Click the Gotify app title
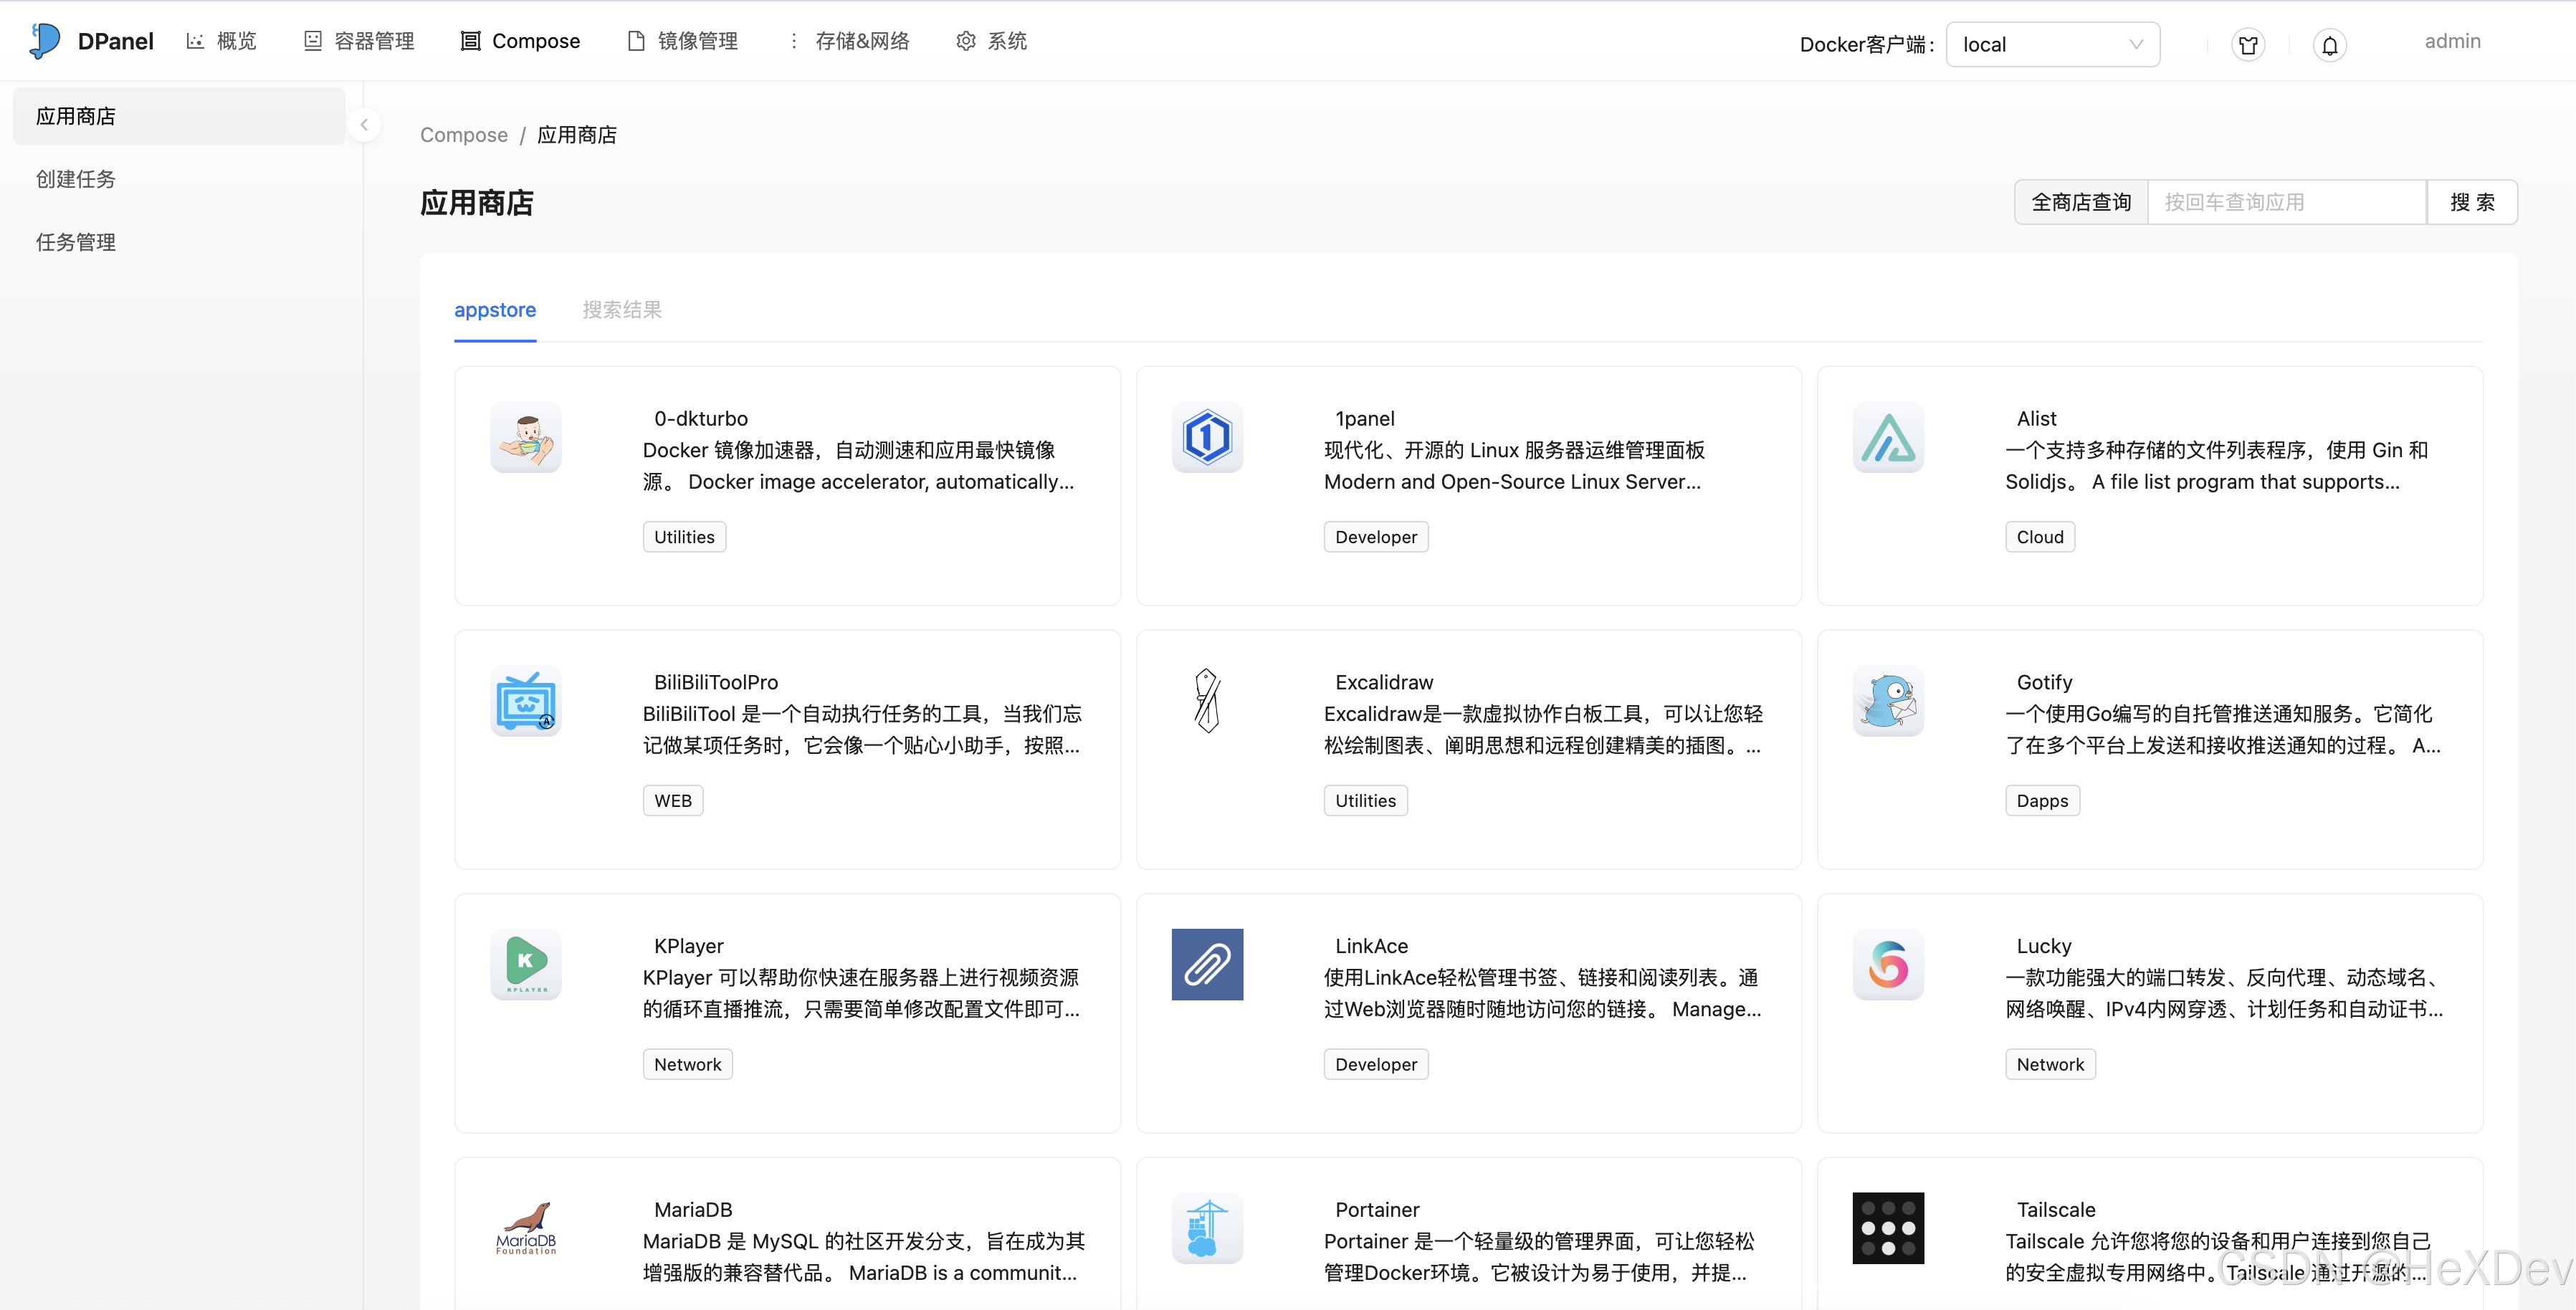 pos(2044,683)
